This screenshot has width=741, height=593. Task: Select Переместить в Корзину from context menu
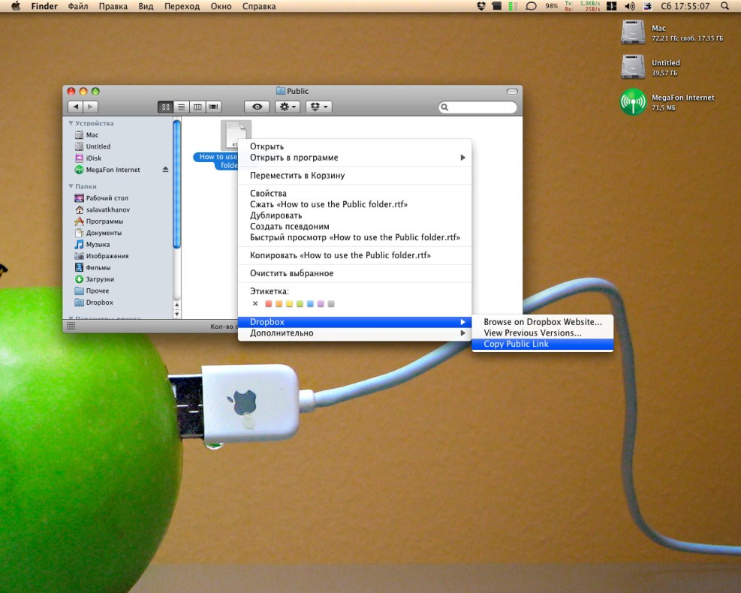pyautogui.click(x=297, y=176)
